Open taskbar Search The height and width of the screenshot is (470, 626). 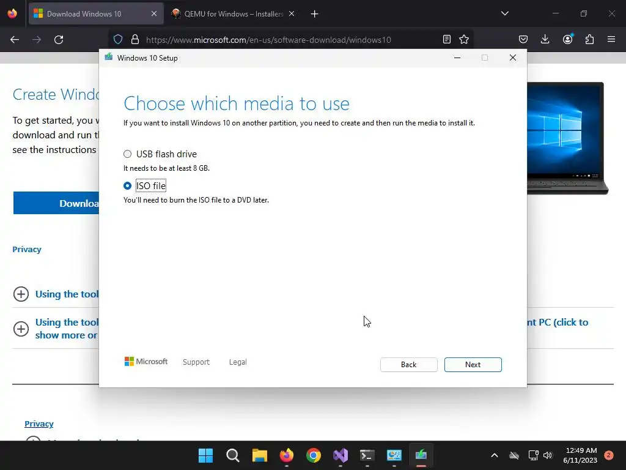(x=232, y=455)
